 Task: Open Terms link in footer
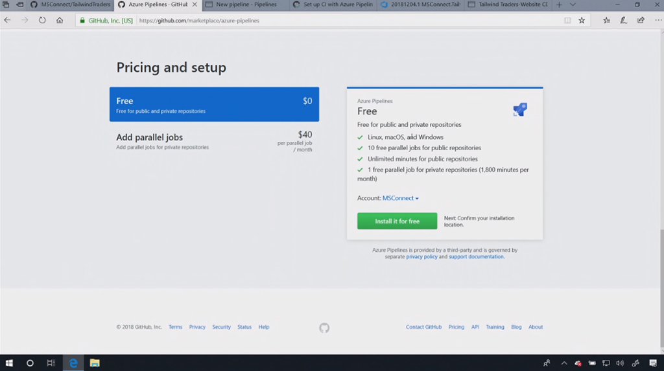tap(175, 327)
